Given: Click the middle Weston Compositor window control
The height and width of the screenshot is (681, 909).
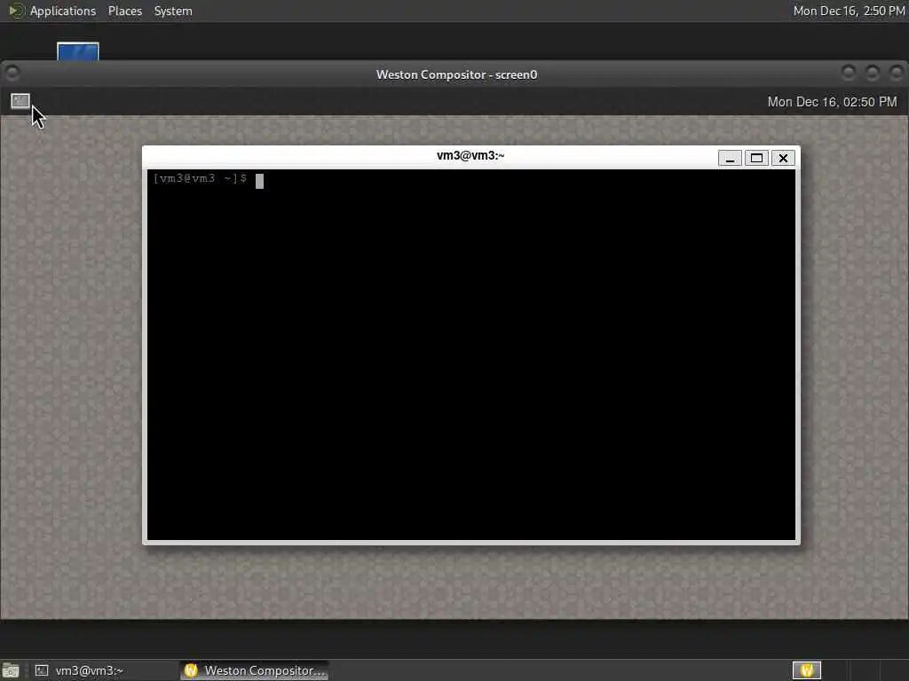Looking at the screenshot, I should (x=873, y=73).
